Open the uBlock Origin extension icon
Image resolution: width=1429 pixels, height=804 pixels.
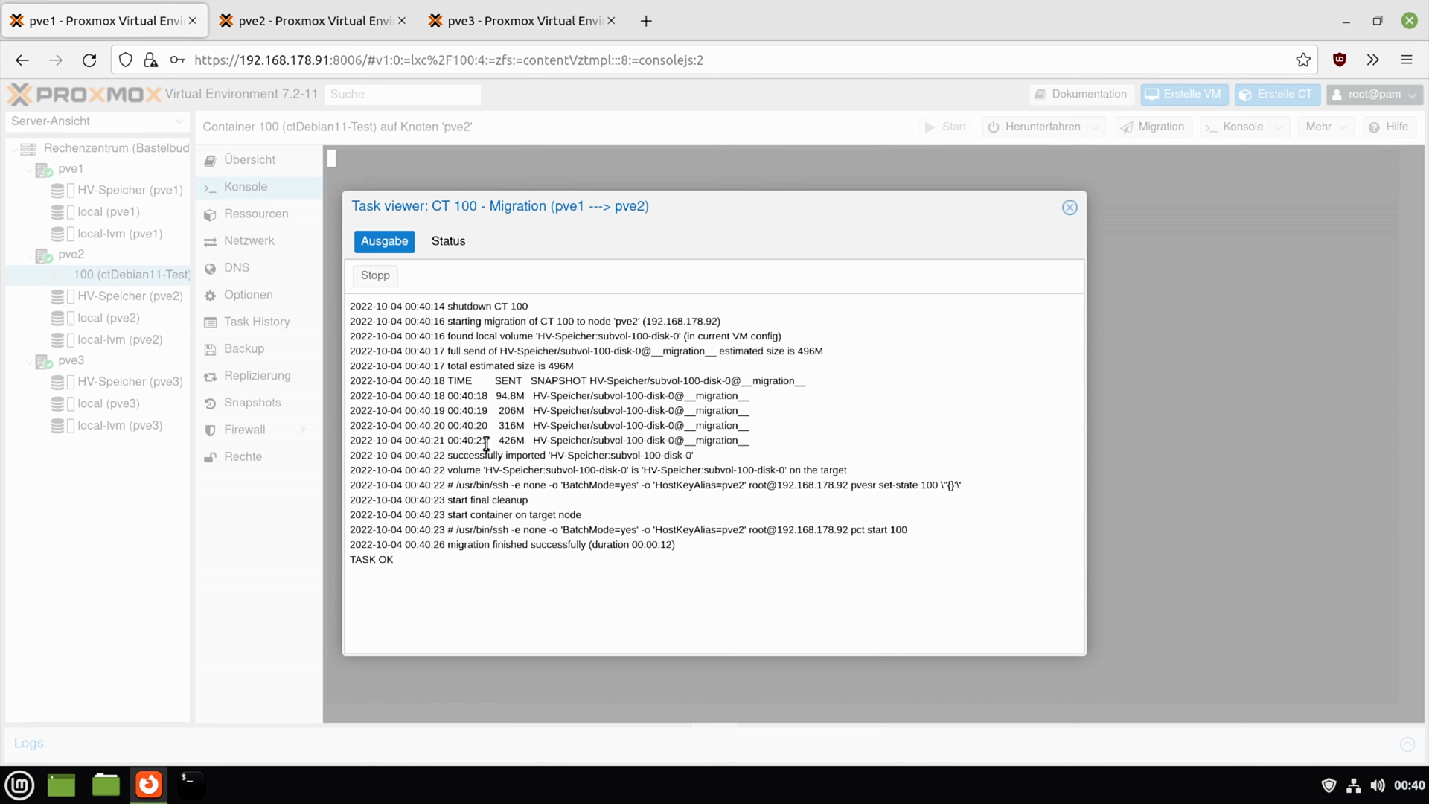[x=1340, y=60]
